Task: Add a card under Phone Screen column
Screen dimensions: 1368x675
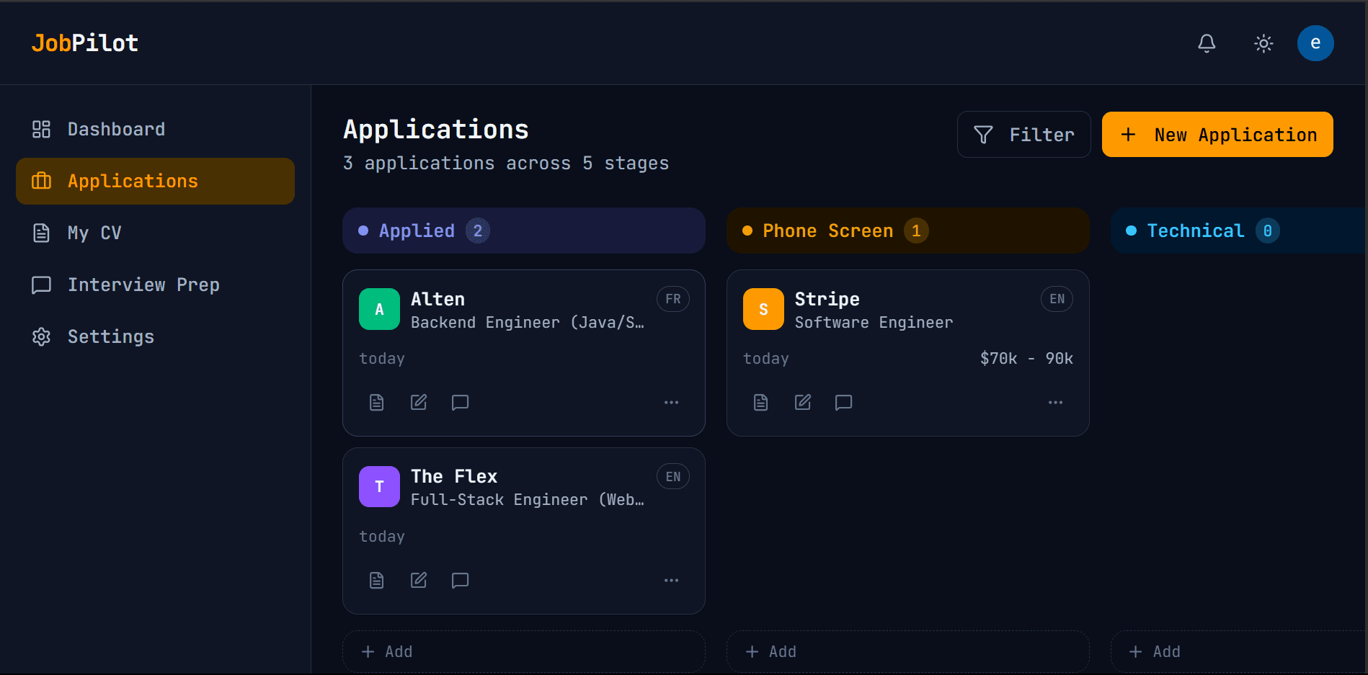Action: pos(907,651)
